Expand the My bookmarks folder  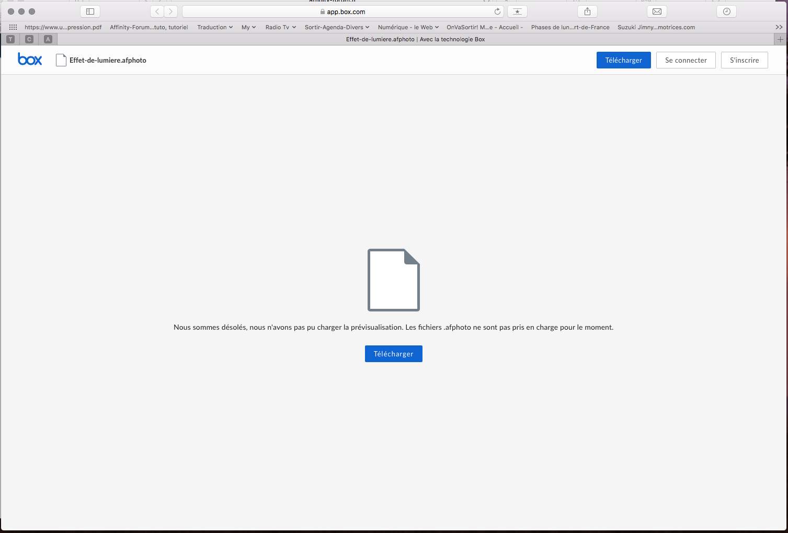pyautogui.click(x=249, y=27)
